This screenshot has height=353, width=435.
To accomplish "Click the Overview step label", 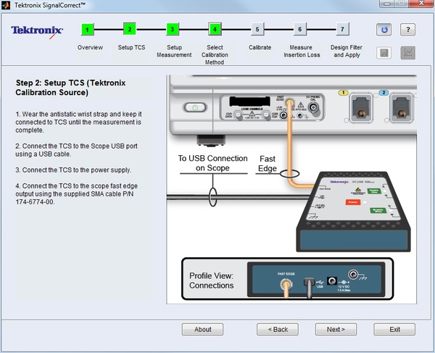I will click(90, 47).
